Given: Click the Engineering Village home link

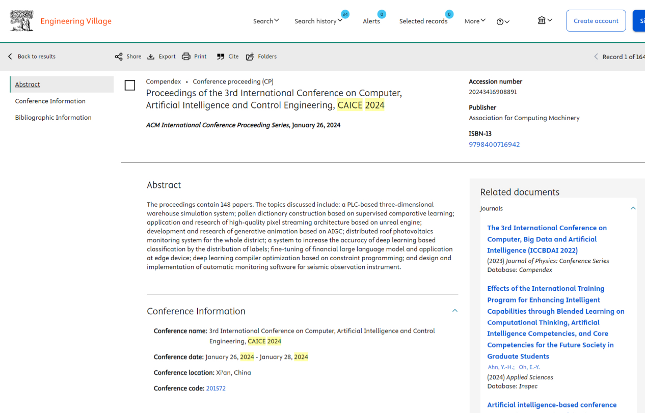Looking at the screenshot, I should (x=76, y=21).
